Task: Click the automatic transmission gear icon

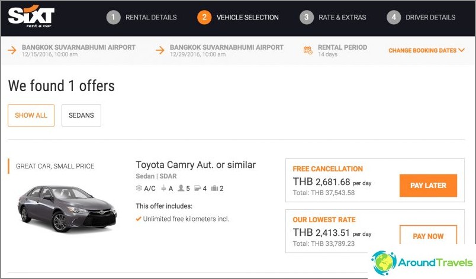Action: pyautogui.click(x=163, y=188)
